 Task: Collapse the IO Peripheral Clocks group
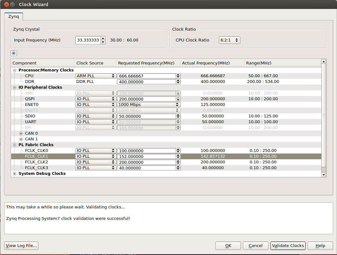tap(14, 87)
